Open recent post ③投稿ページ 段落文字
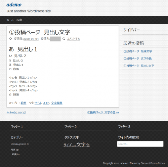Screen dimensions: 168x167 (x=138, y=51)
